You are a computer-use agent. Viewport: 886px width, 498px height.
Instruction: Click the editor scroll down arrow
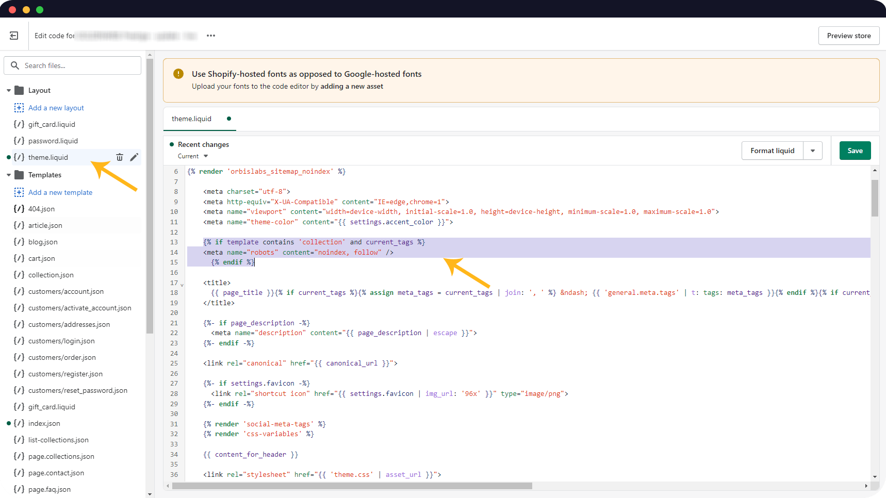pyautogui.click(x=875, y=477)
